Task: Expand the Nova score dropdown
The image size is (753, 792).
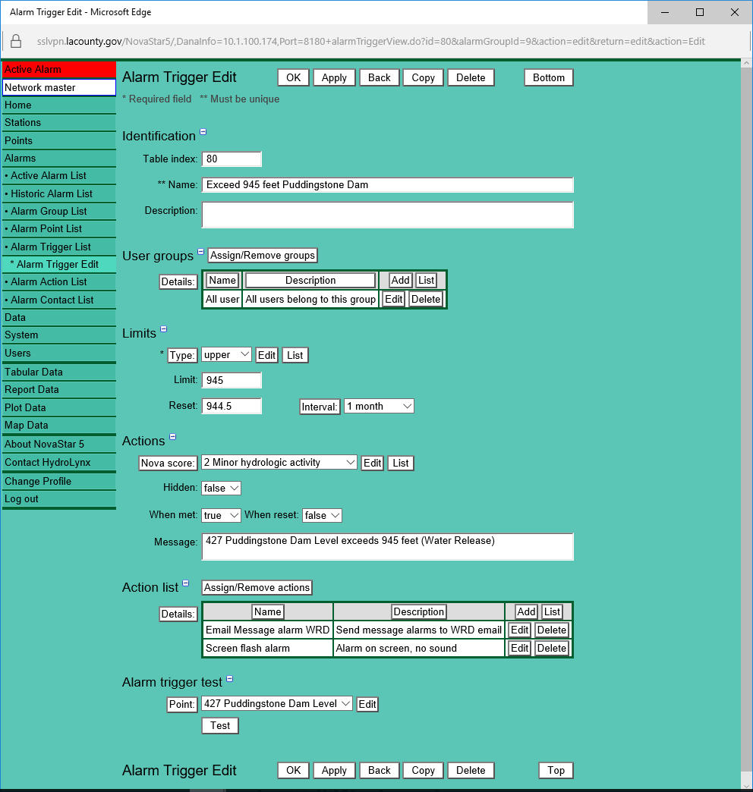Action: click(279, 462)
